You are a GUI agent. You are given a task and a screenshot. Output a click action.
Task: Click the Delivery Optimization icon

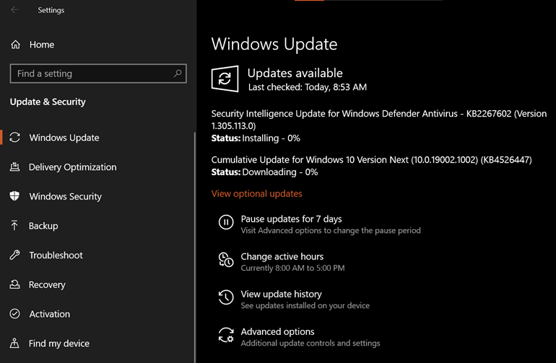14,166
